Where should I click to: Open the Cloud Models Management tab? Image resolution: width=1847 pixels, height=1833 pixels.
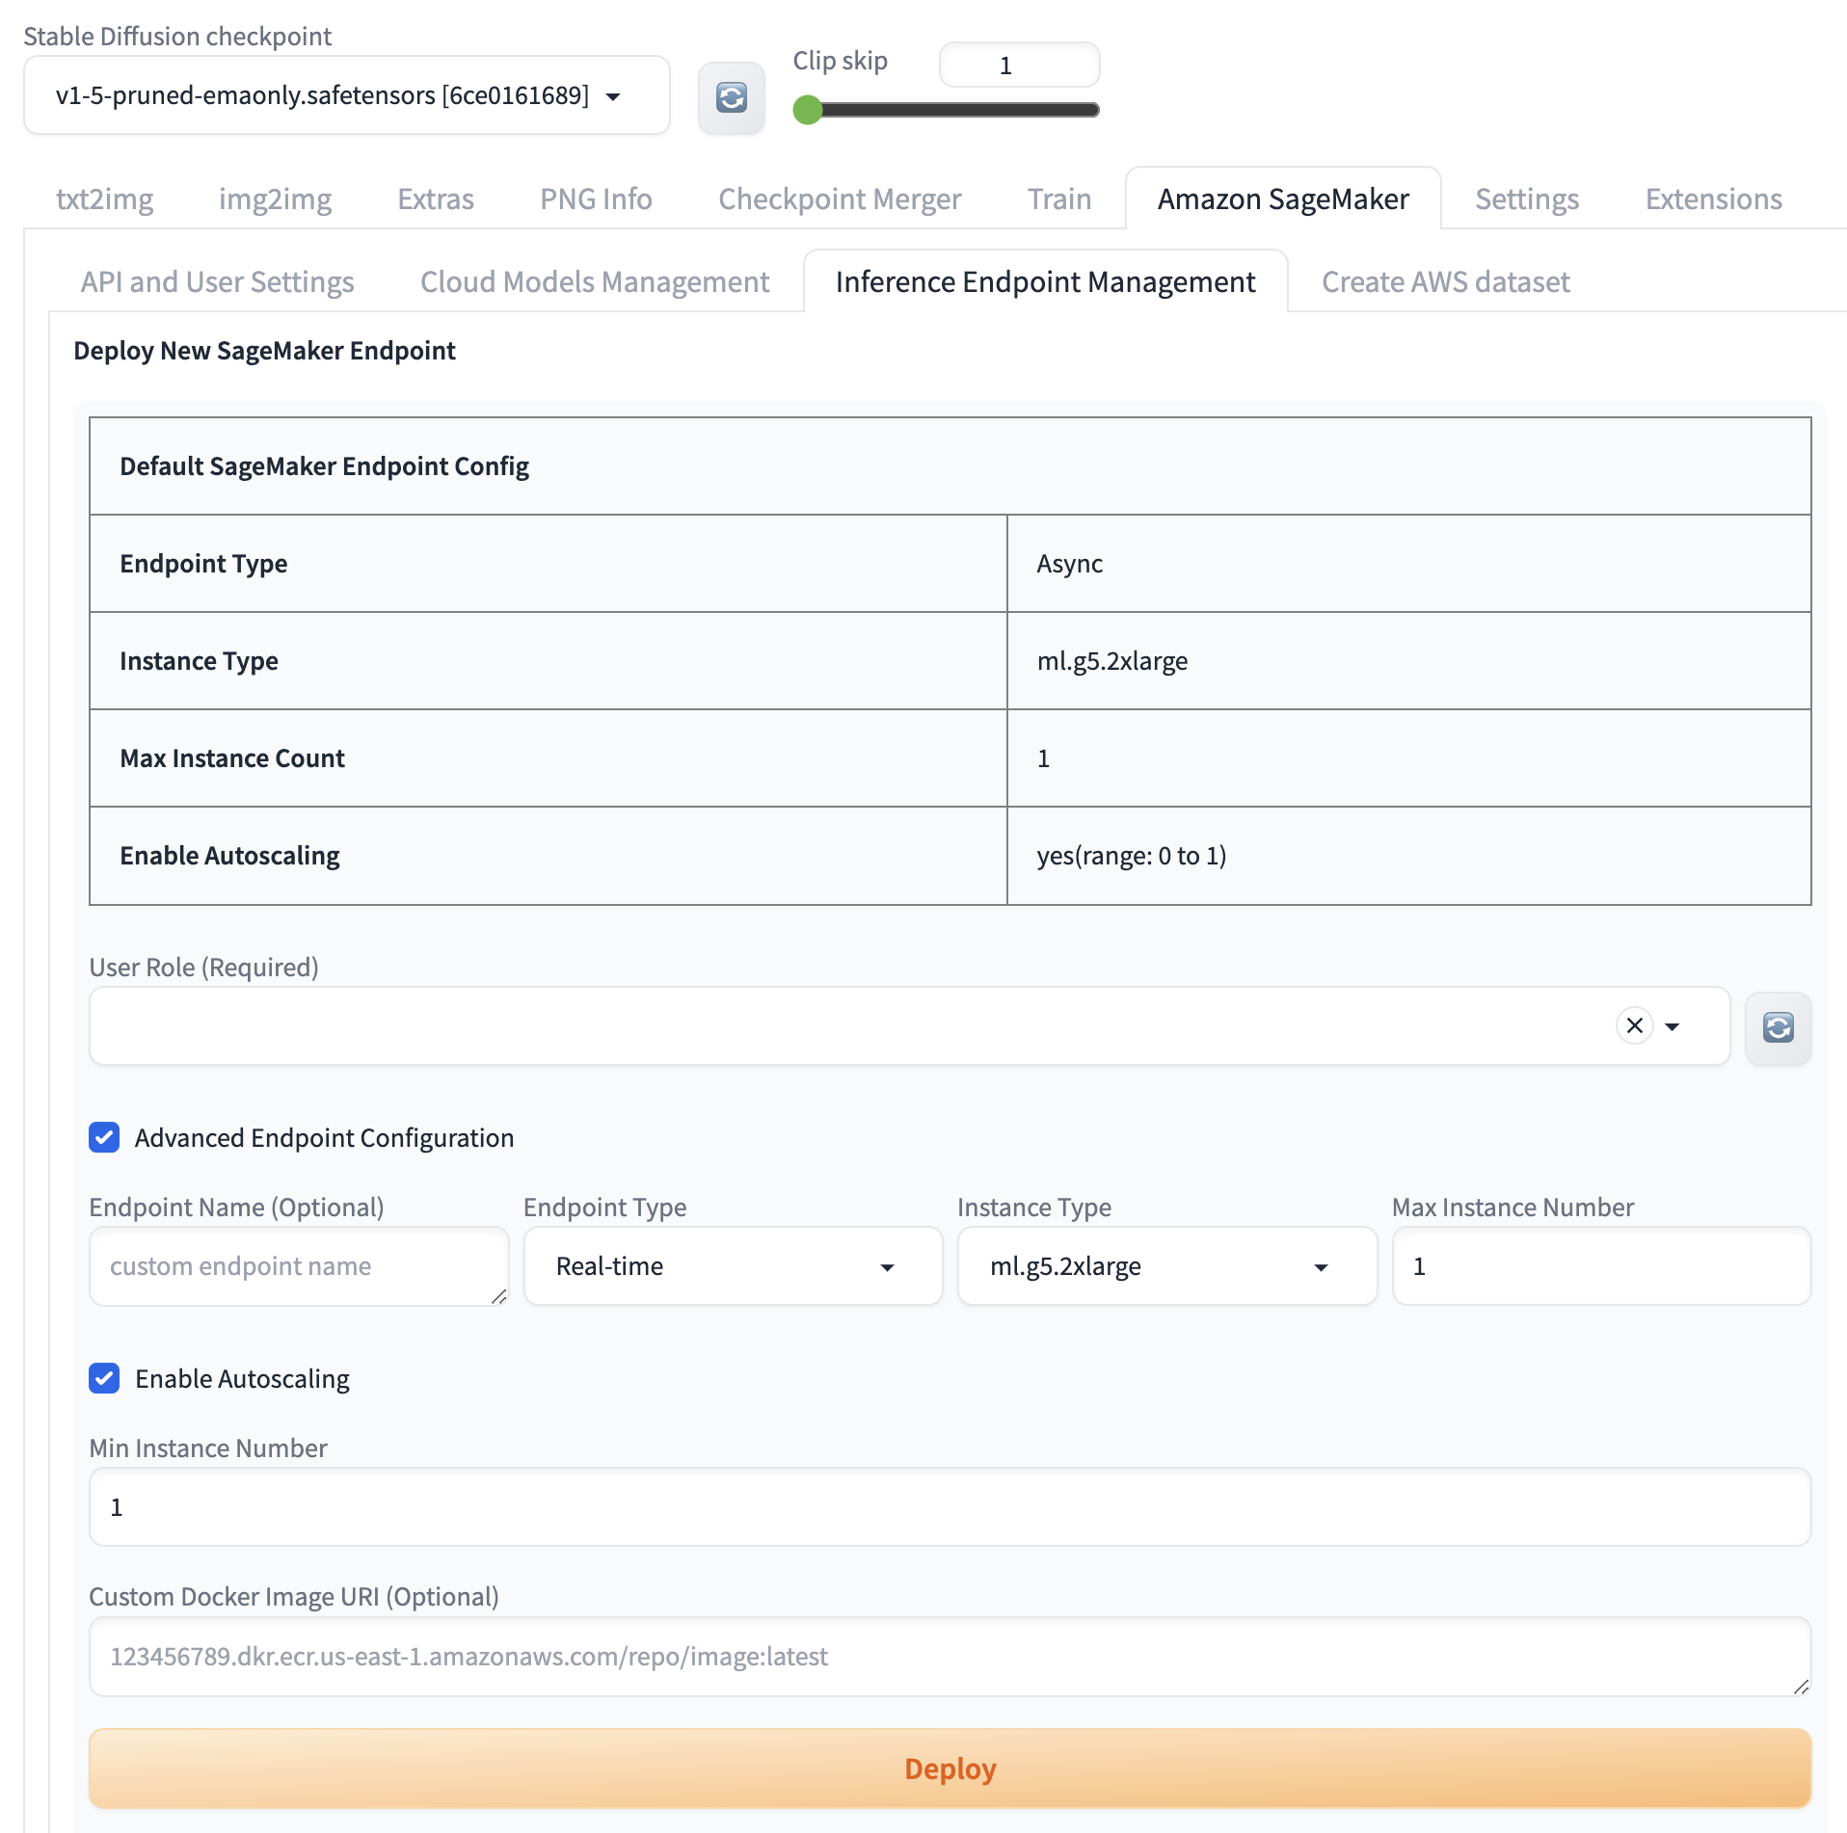click(x=594, y=281)
